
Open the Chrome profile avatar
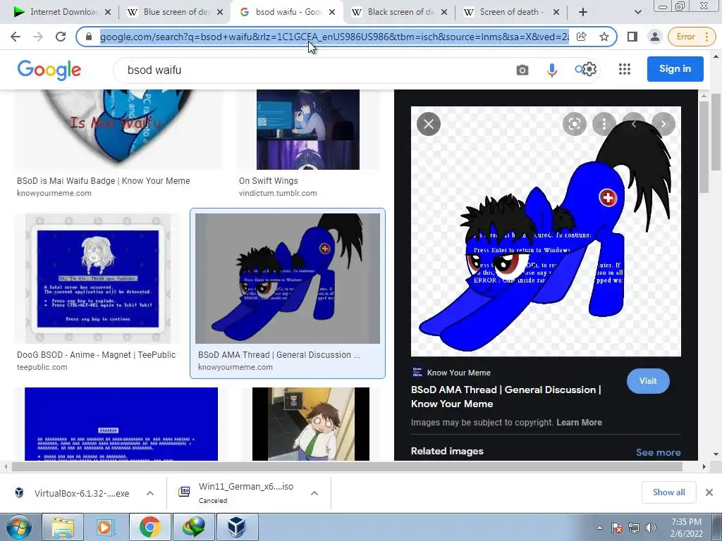[654, 37]
